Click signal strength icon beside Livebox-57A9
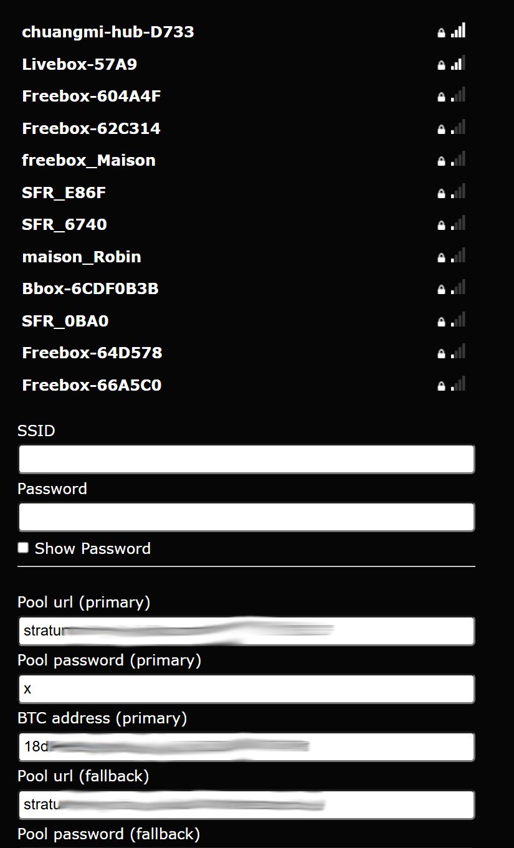Screen dimensions: 514x848 pyautogui.click(x=459, y=63)
